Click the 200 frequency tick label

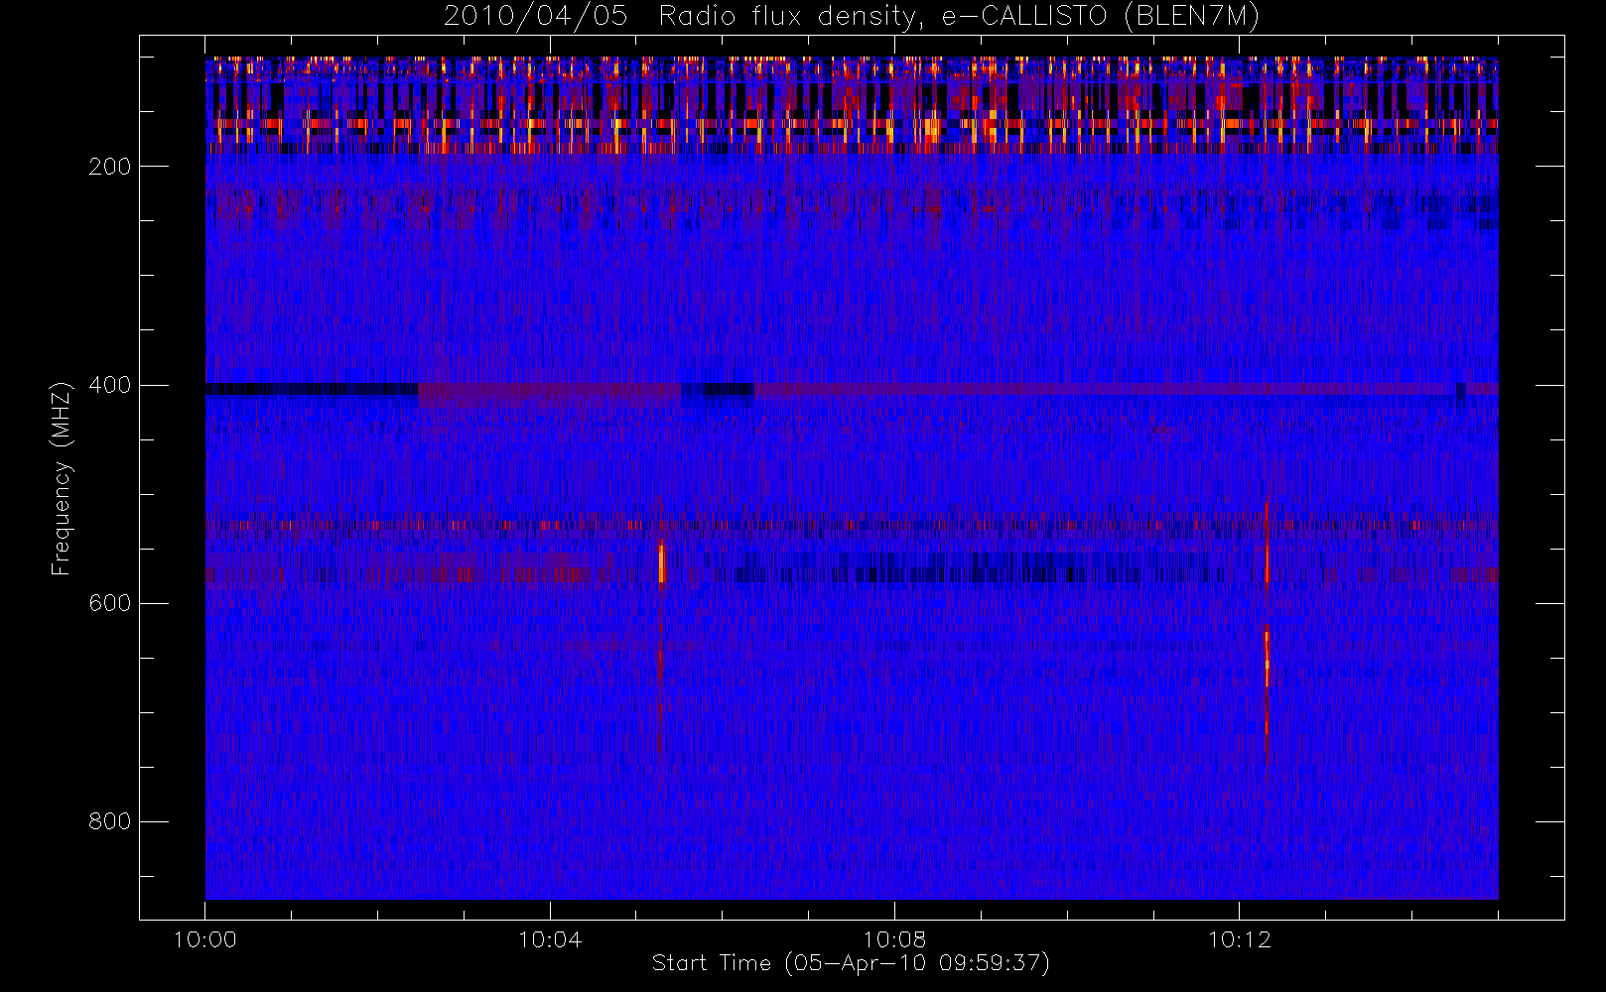click(x=110, y=167)
